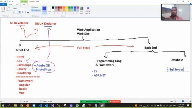The height and width of the screenshot is (108, 192).
Task: Switch the ENG input language
Action: tap(175, 105)
